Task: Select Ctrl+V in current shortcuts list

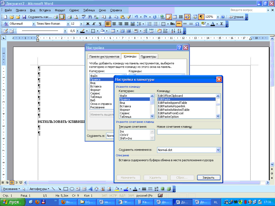Action: 135,135
